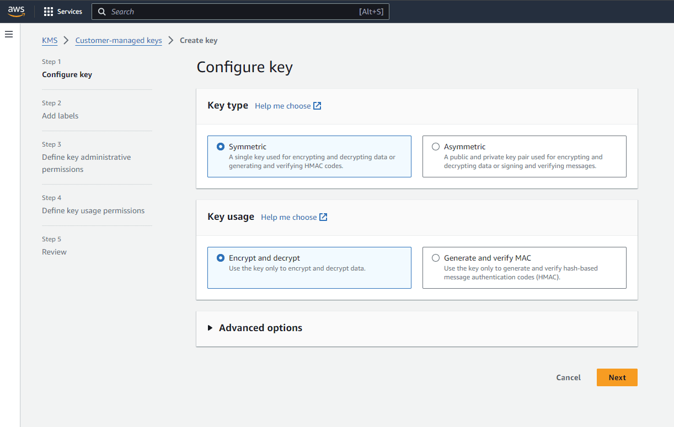Cancel the key creation
Image resolution: width=674 pixels, height=427 pixels.
[x=568, y=377]
